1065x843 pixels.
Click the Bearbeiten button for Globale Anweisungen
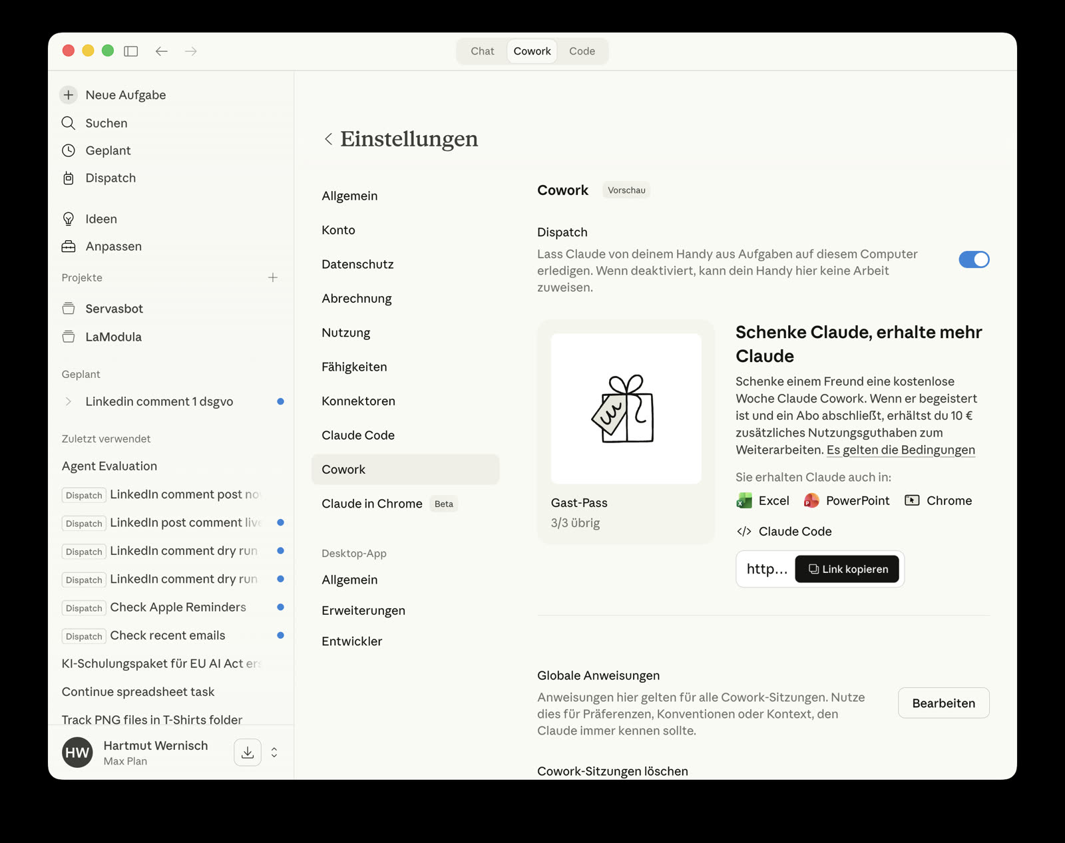[943, 703]
